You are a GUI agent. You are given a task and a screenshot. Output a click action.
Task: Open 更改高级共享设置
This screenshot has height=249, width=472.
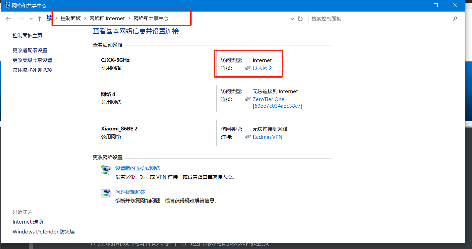[32, 60]
